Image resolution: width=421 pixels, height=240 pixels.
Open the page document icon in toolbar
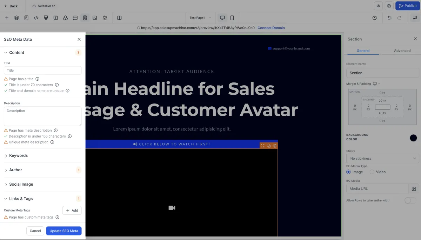pyautogui.click(x=26, y=18)
